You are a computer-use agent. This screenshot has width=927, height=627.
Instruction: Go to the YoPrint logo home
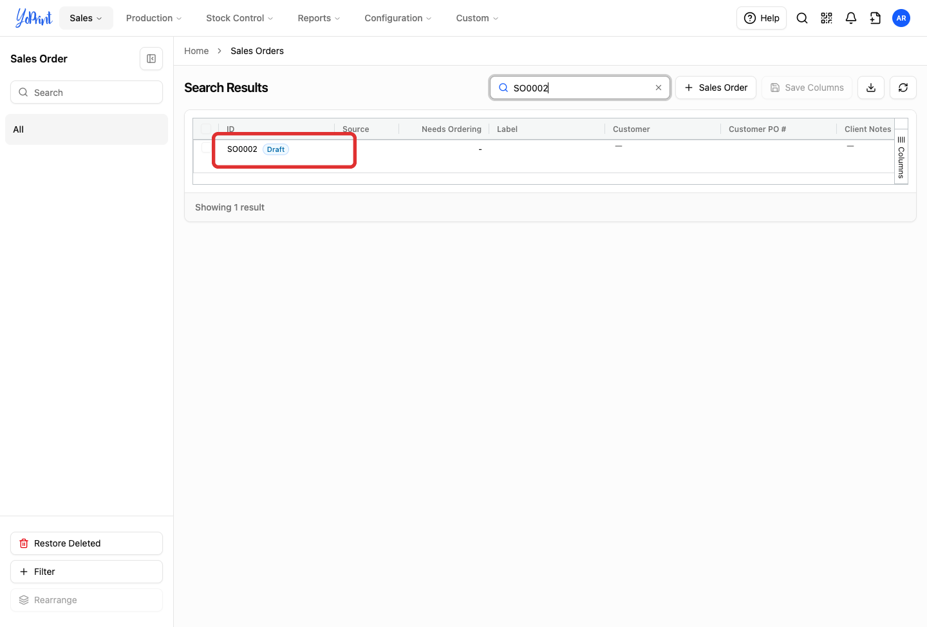[x=34, y=18]
